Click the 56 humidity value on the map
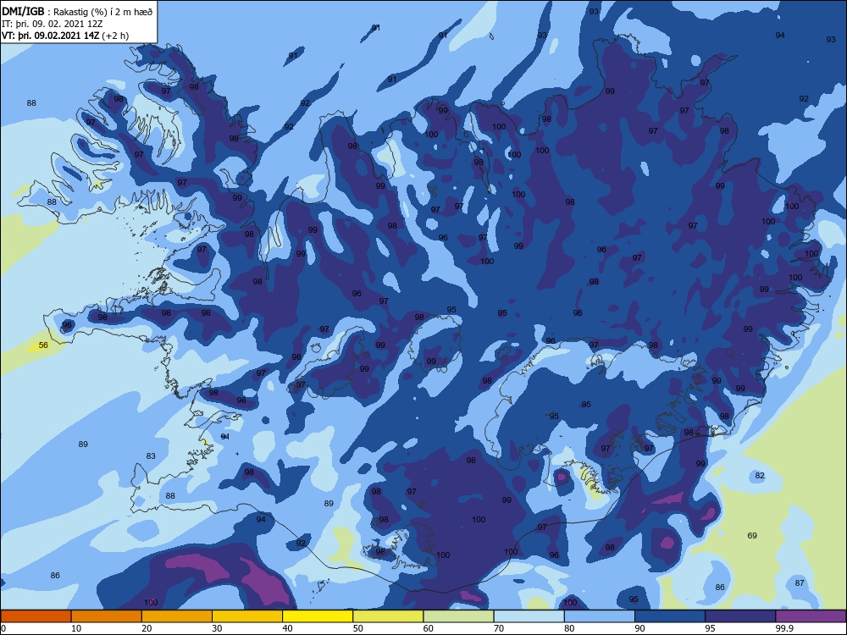This screenshot has height=635, width=847. click(44, 345)
